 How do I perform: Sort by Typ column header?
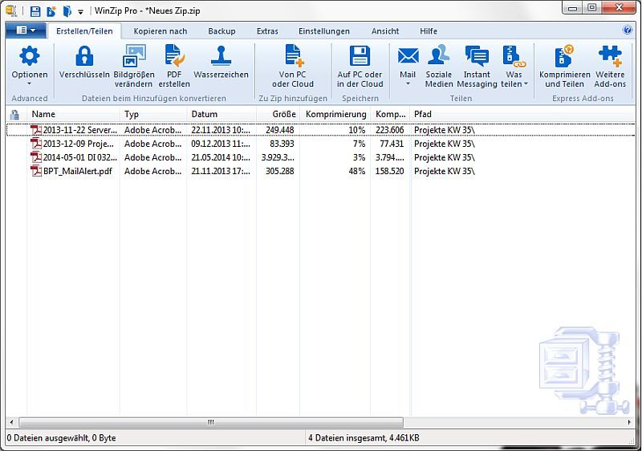(x=153, y=114)
